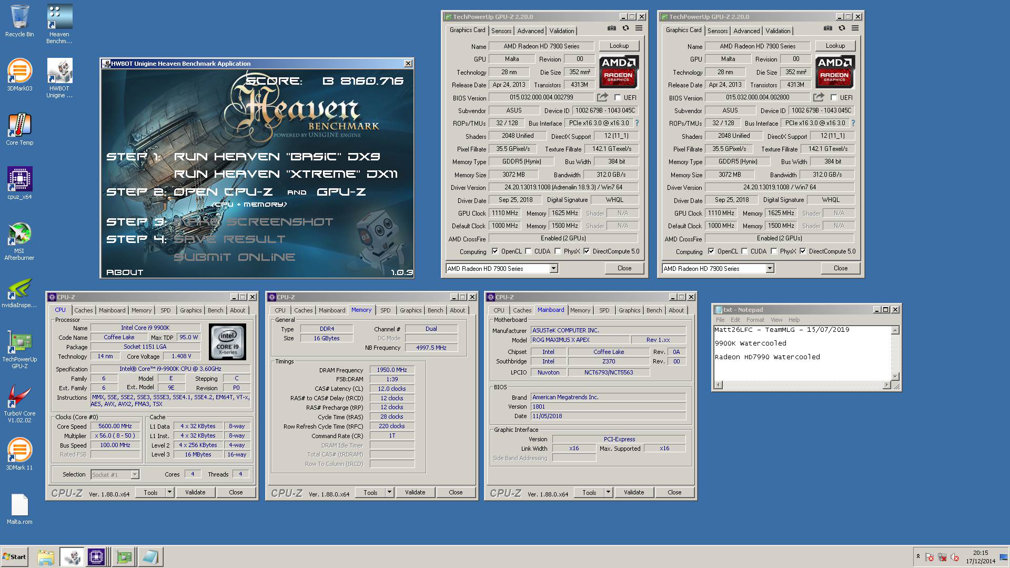Open Bench tab in CPU-Z Mainboard window

[x=654, y=310]
